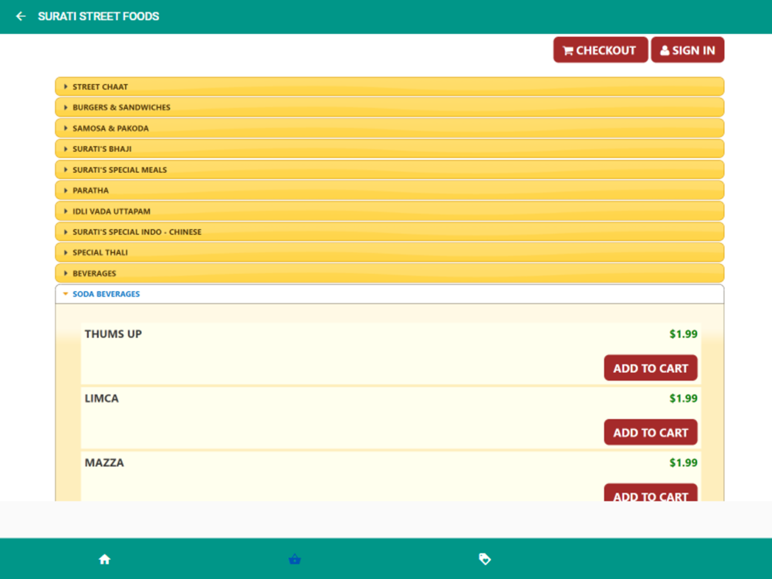
Task: Click the Checkout button
Action: tap(600, 49)
